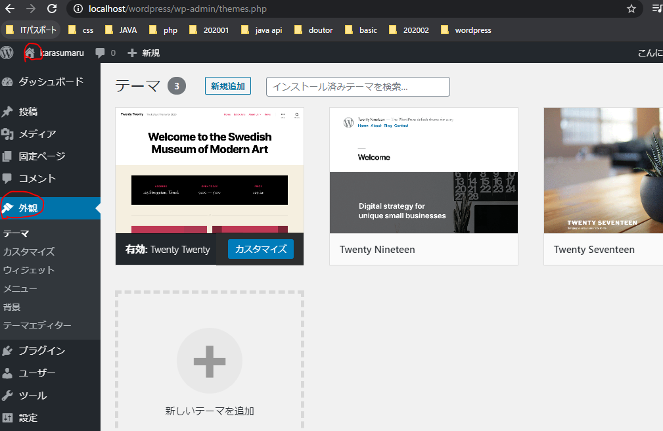The height and width of the screenshot is (431, 663).
Task: Bookmark this page with the star icon
Action: click(x=631, y=9)
